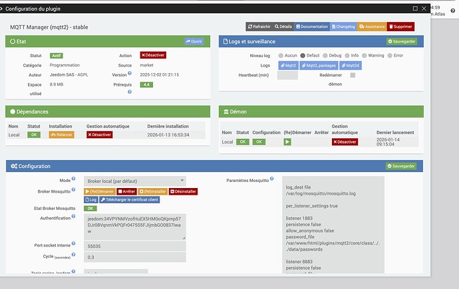459x289 pixels.
Task: Open the Mode dropdown
Action: click(134, 181)
